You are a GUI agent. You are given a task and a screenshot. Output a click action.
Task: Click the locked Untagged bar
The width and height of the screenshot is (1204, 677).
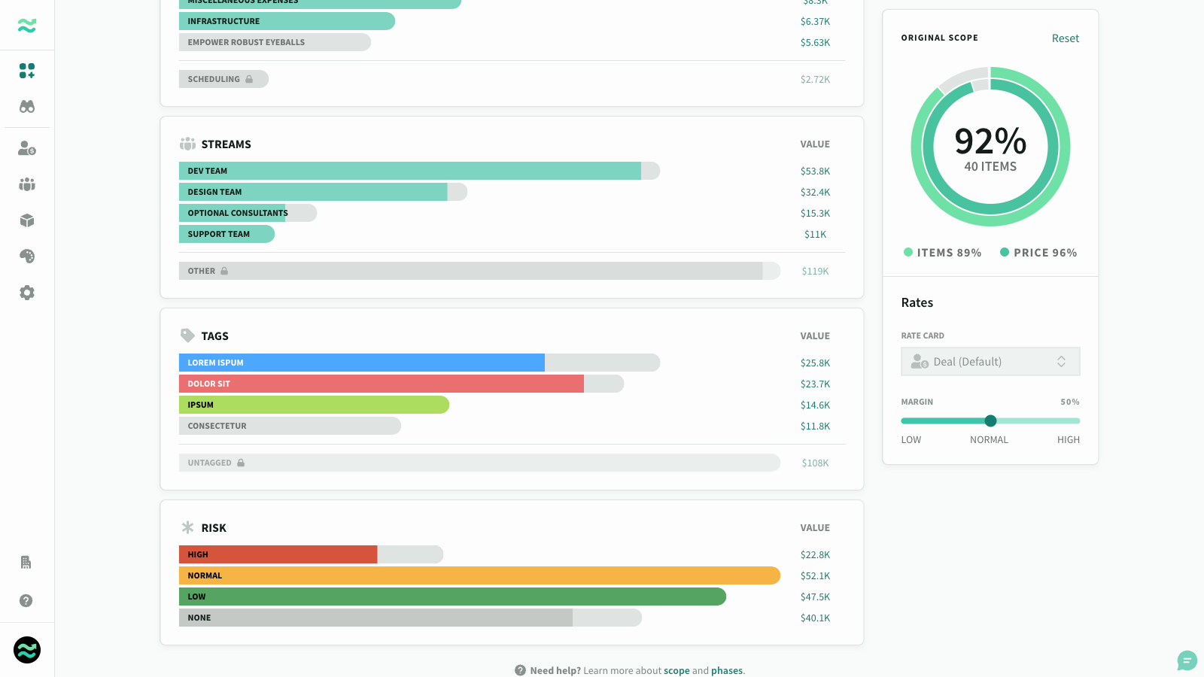[x=479, y=463]
